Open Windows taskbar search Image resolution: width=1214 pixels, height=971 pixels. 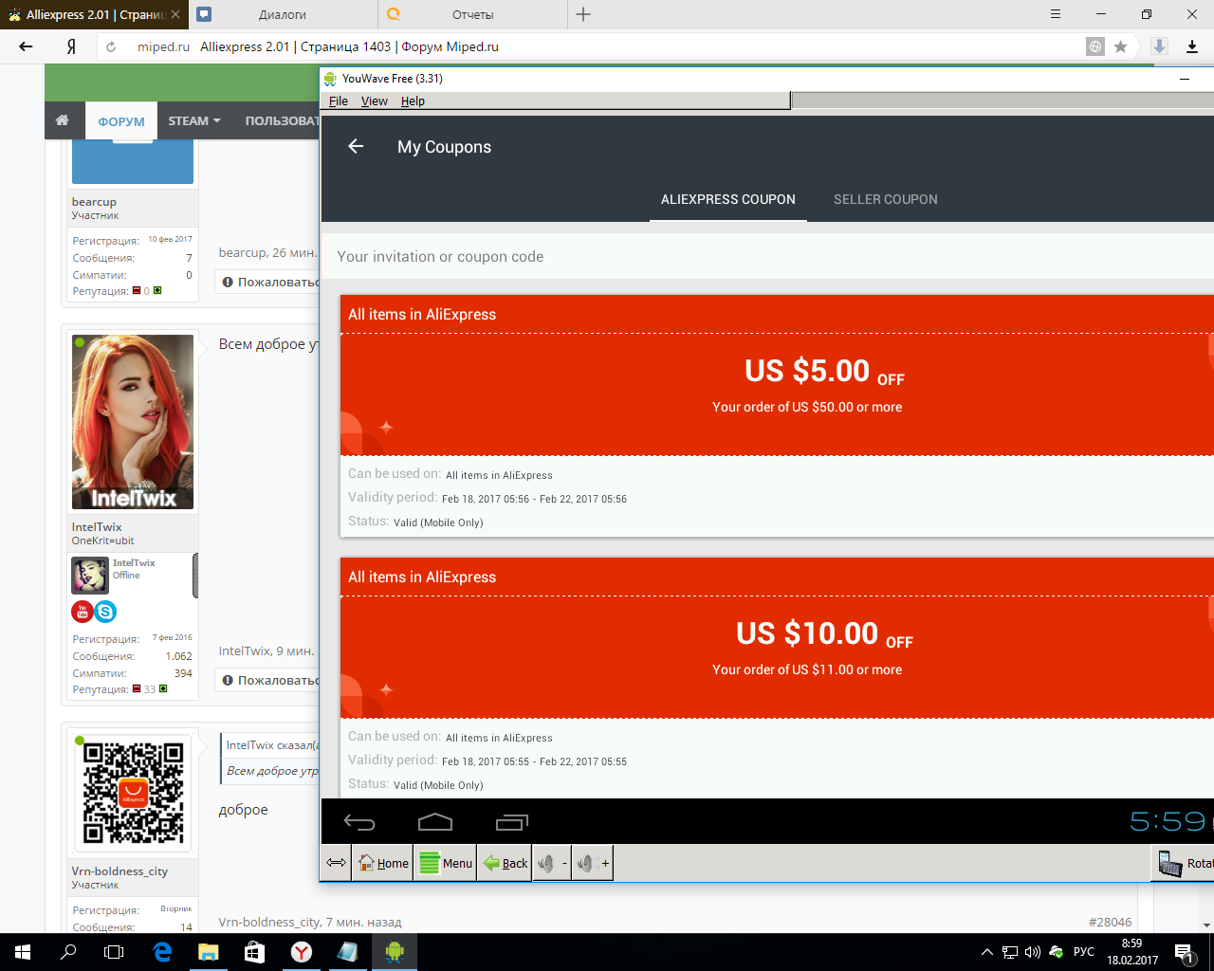[68, 952]
